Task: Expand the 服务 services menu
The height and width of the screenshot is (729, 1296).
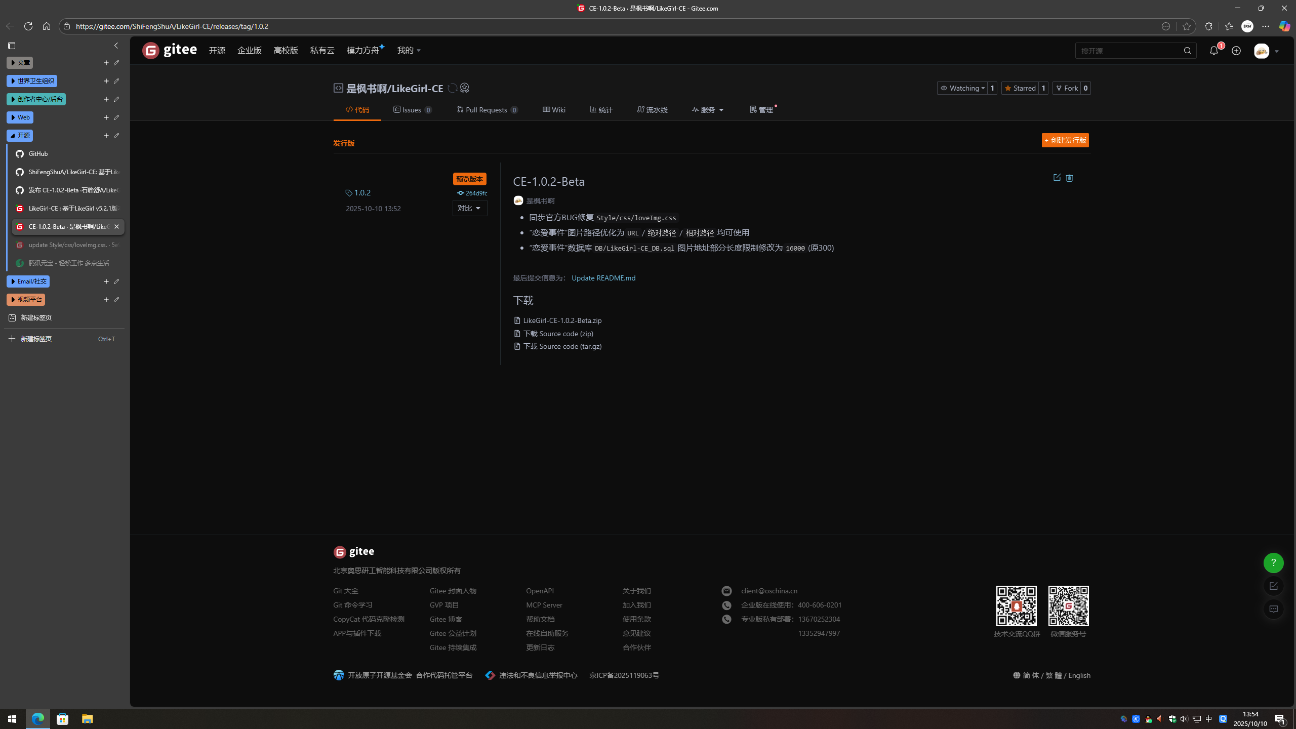Action: click(x=708, y=110)
